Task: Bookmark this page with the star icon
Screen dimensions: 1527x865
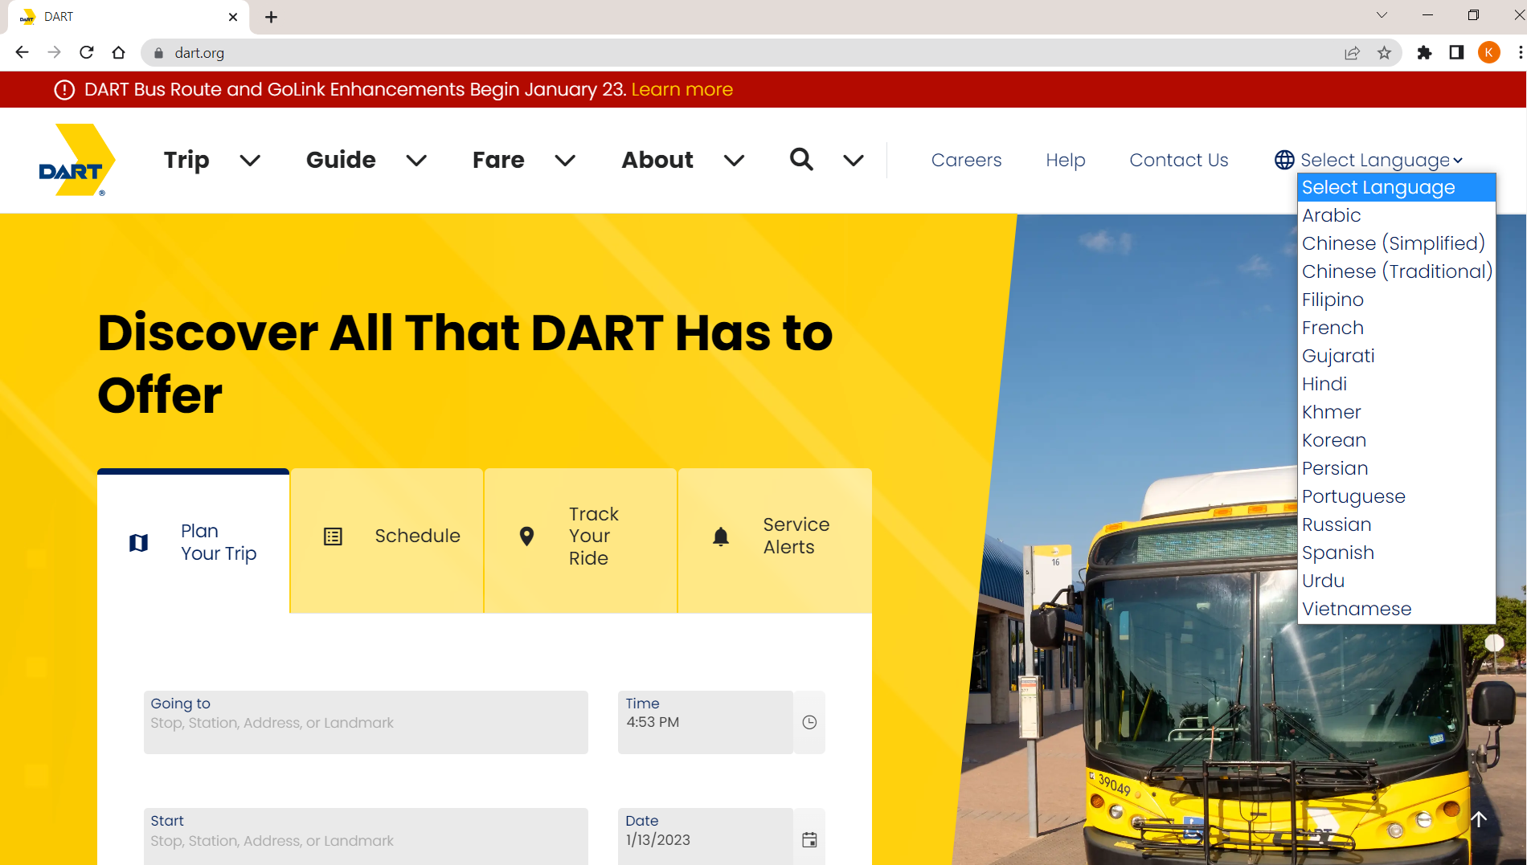Action: (x=1384, y=53)
